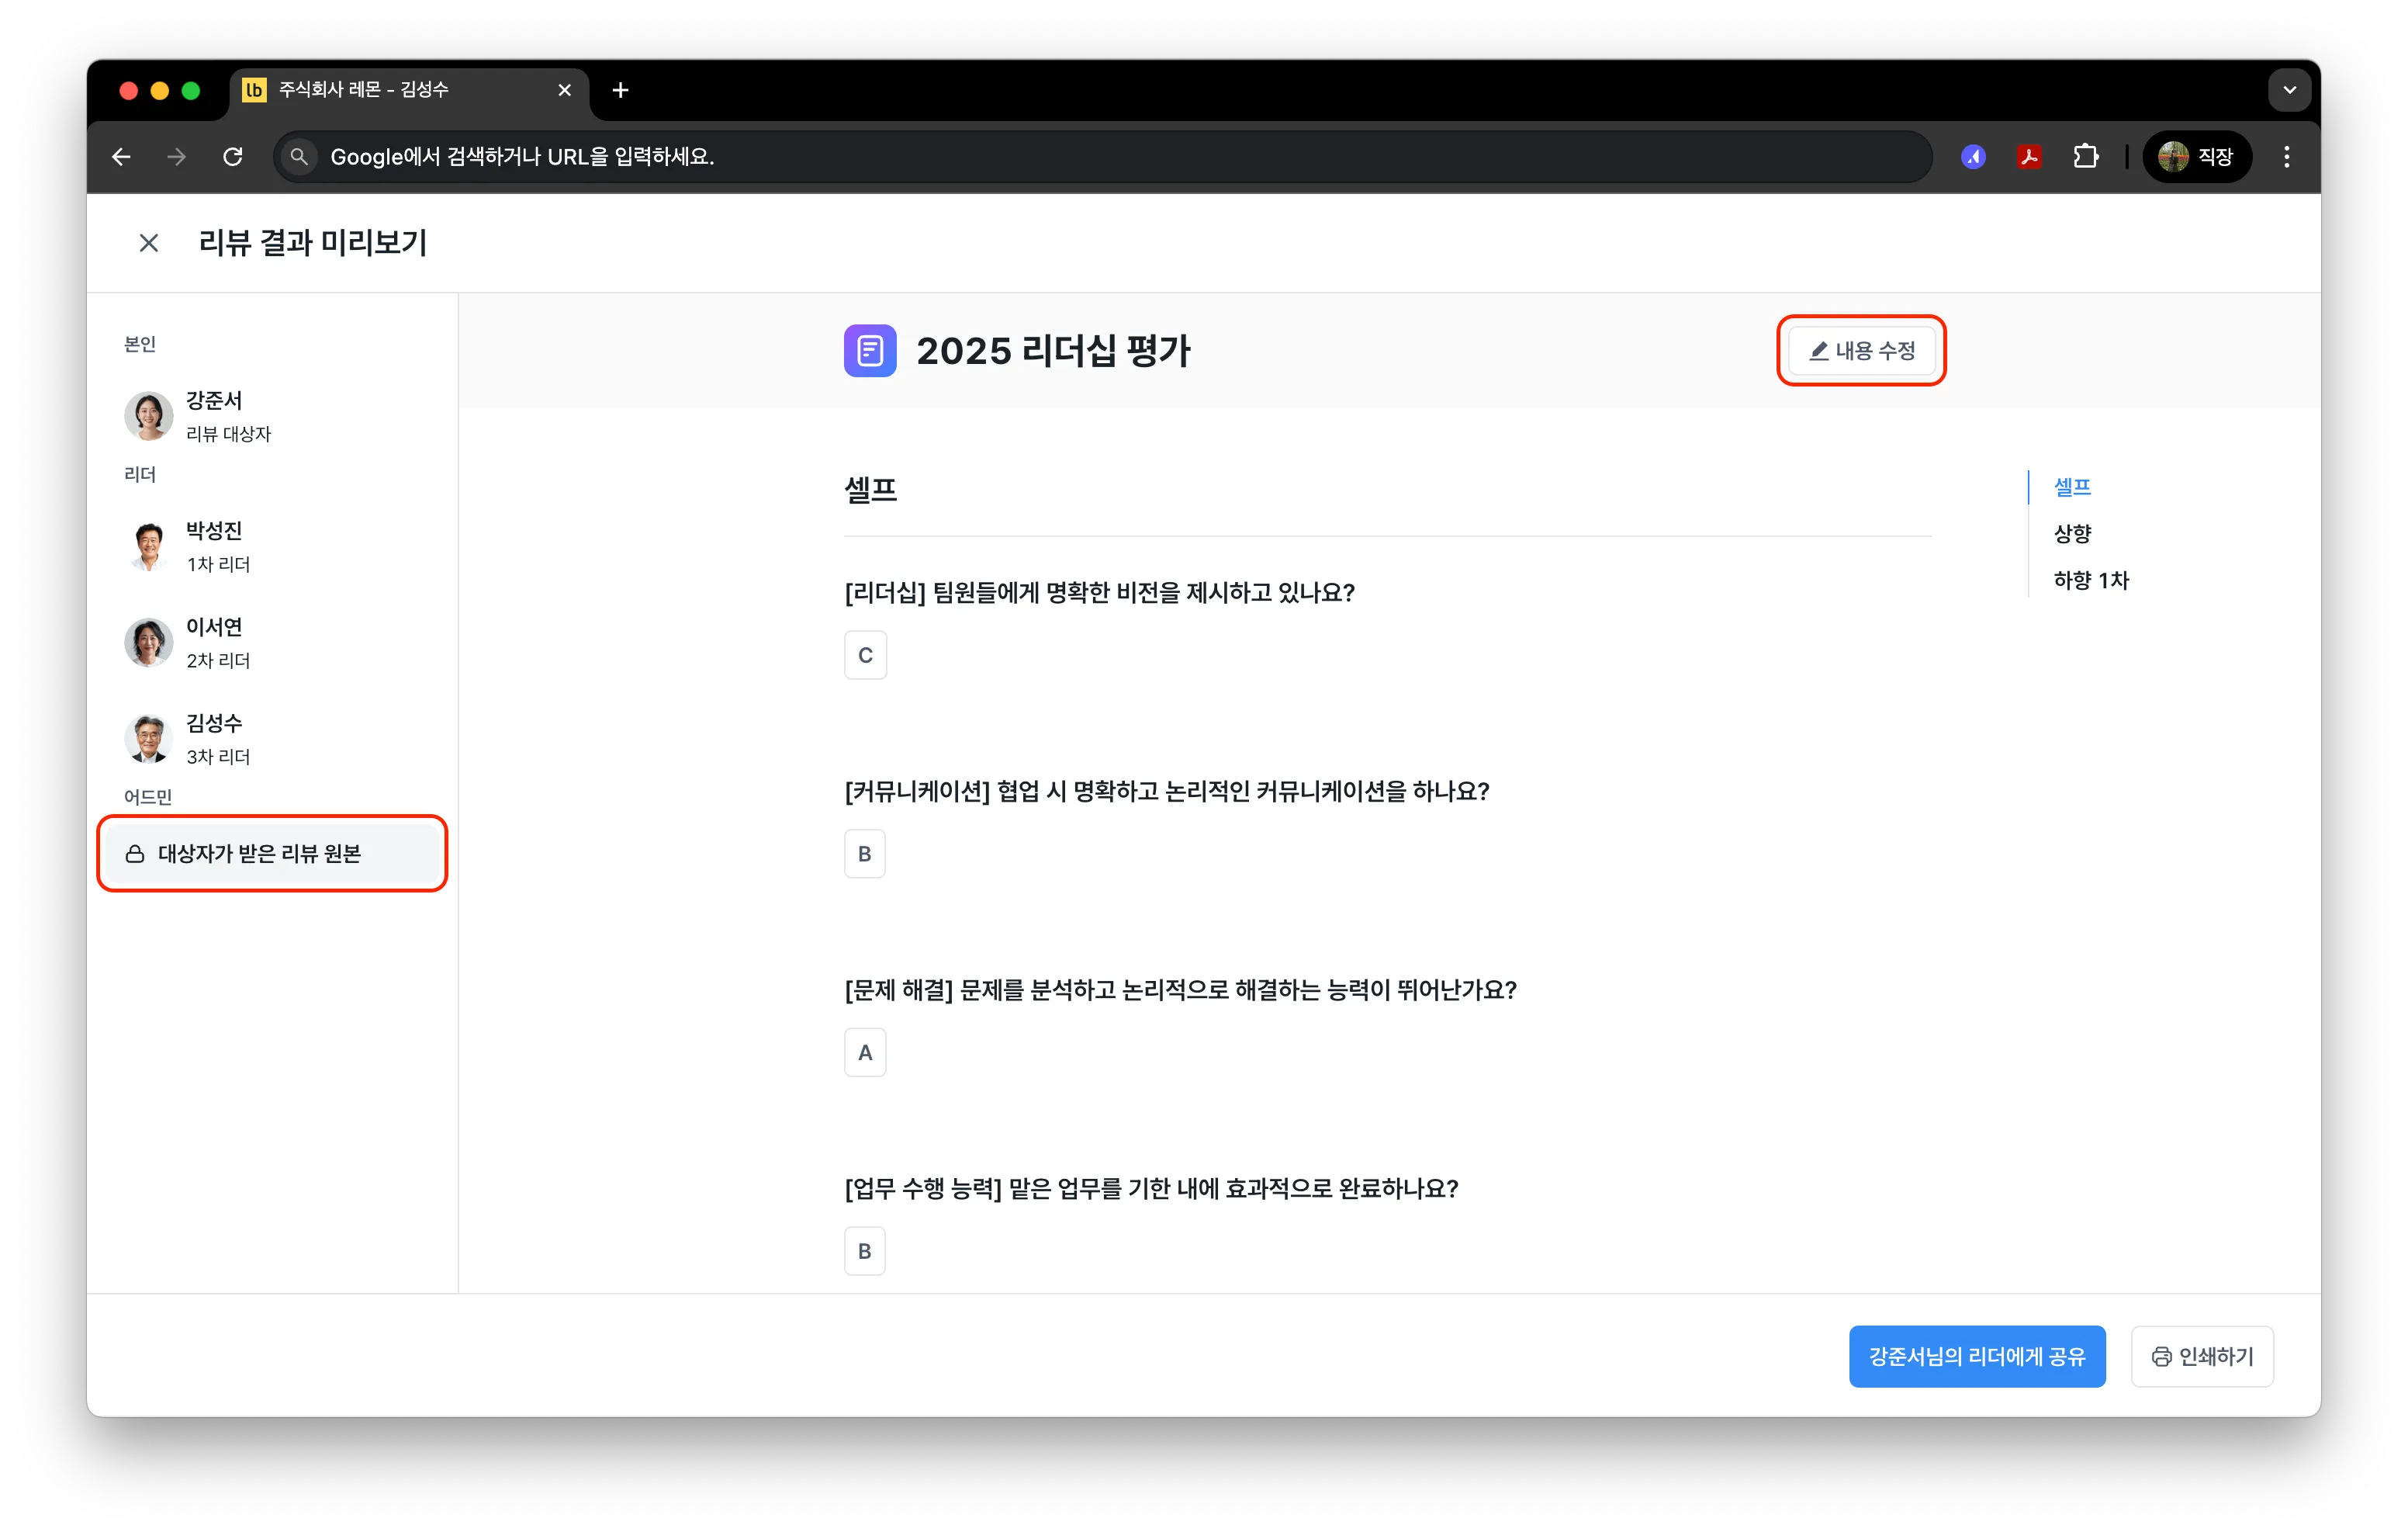Open 대상자가 받은 리뷰 원본 in sidebar
Viewport: 2408px width, 1532px height.
(x=272, y=854)
